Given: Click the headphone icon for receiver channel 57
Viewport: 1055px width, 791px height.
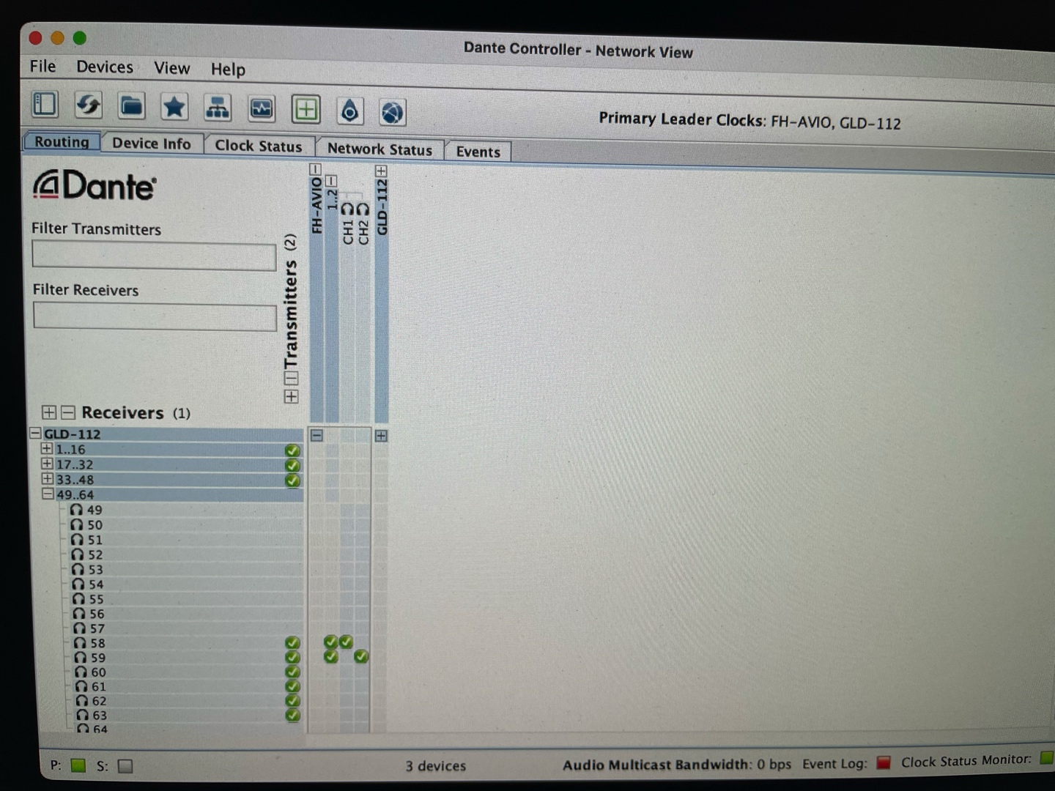Looking at the screenshot, I should tap(79, 628).
